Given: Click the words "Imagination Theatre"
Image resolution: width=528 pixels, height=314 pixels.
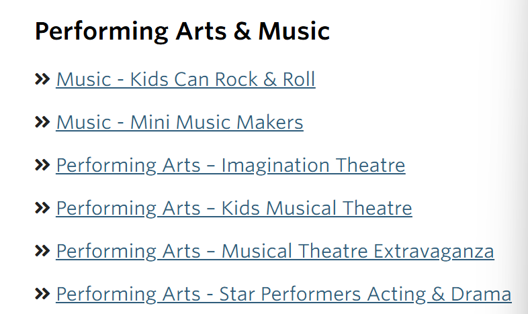Looking at the screenshot, I should [x=313, y=166].
